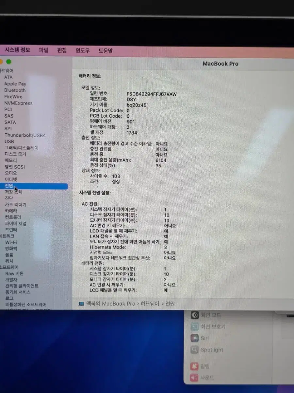Select Thunderbolt/USB4 in sidebar
Image resolution: width=294 pixels, height=393 pixels.
click(x=25, y=135)
